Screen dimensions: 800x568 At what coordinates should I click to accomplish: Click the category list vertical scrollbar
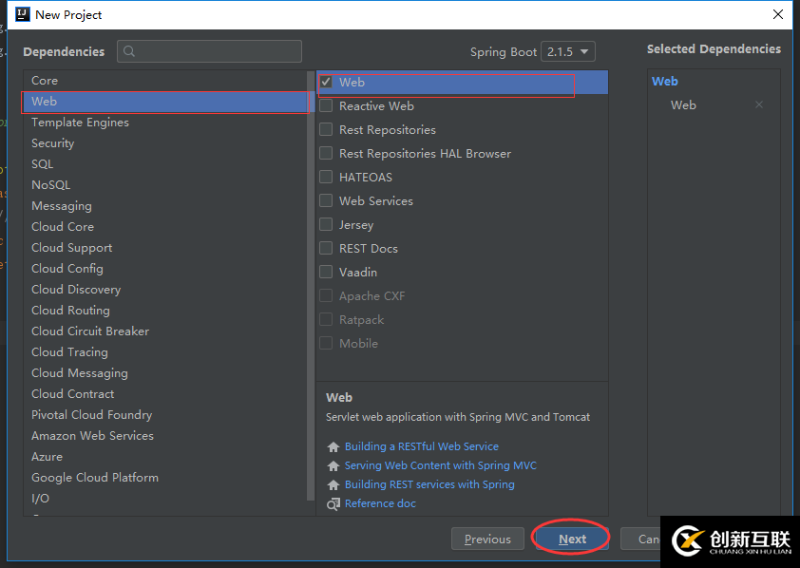point(310,285)
